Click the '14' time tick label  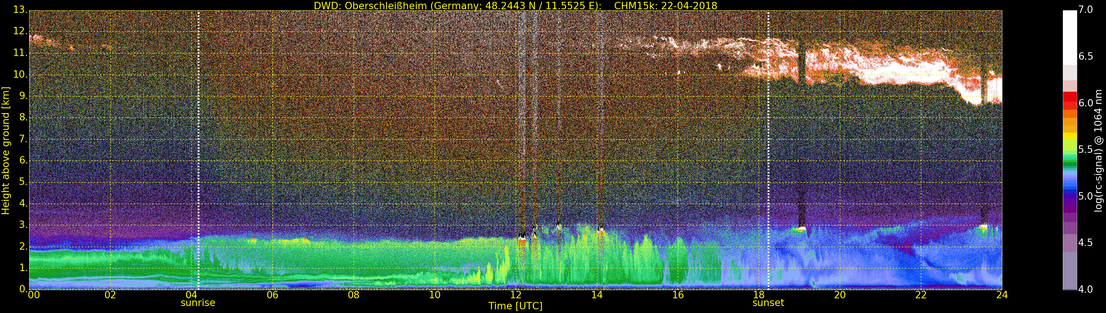pyautogui.click(x=597, y=295)
